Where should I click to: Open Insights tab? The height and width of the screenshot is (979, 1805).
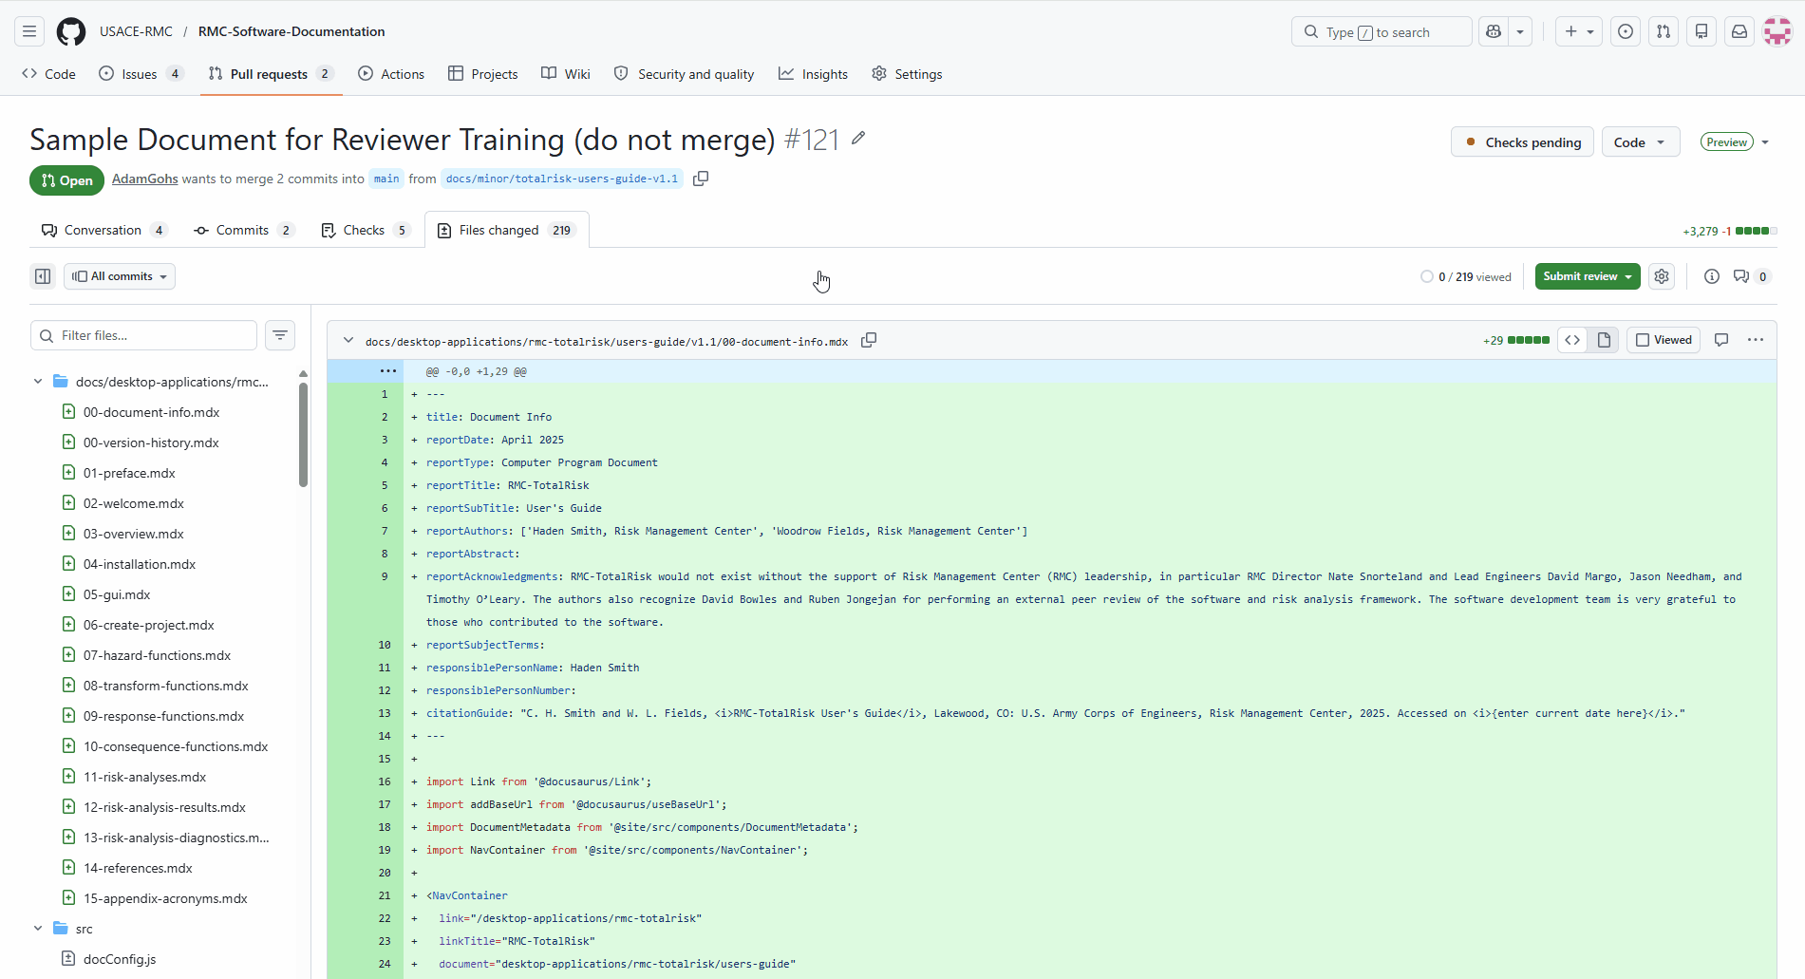click(x=813, y=74)
